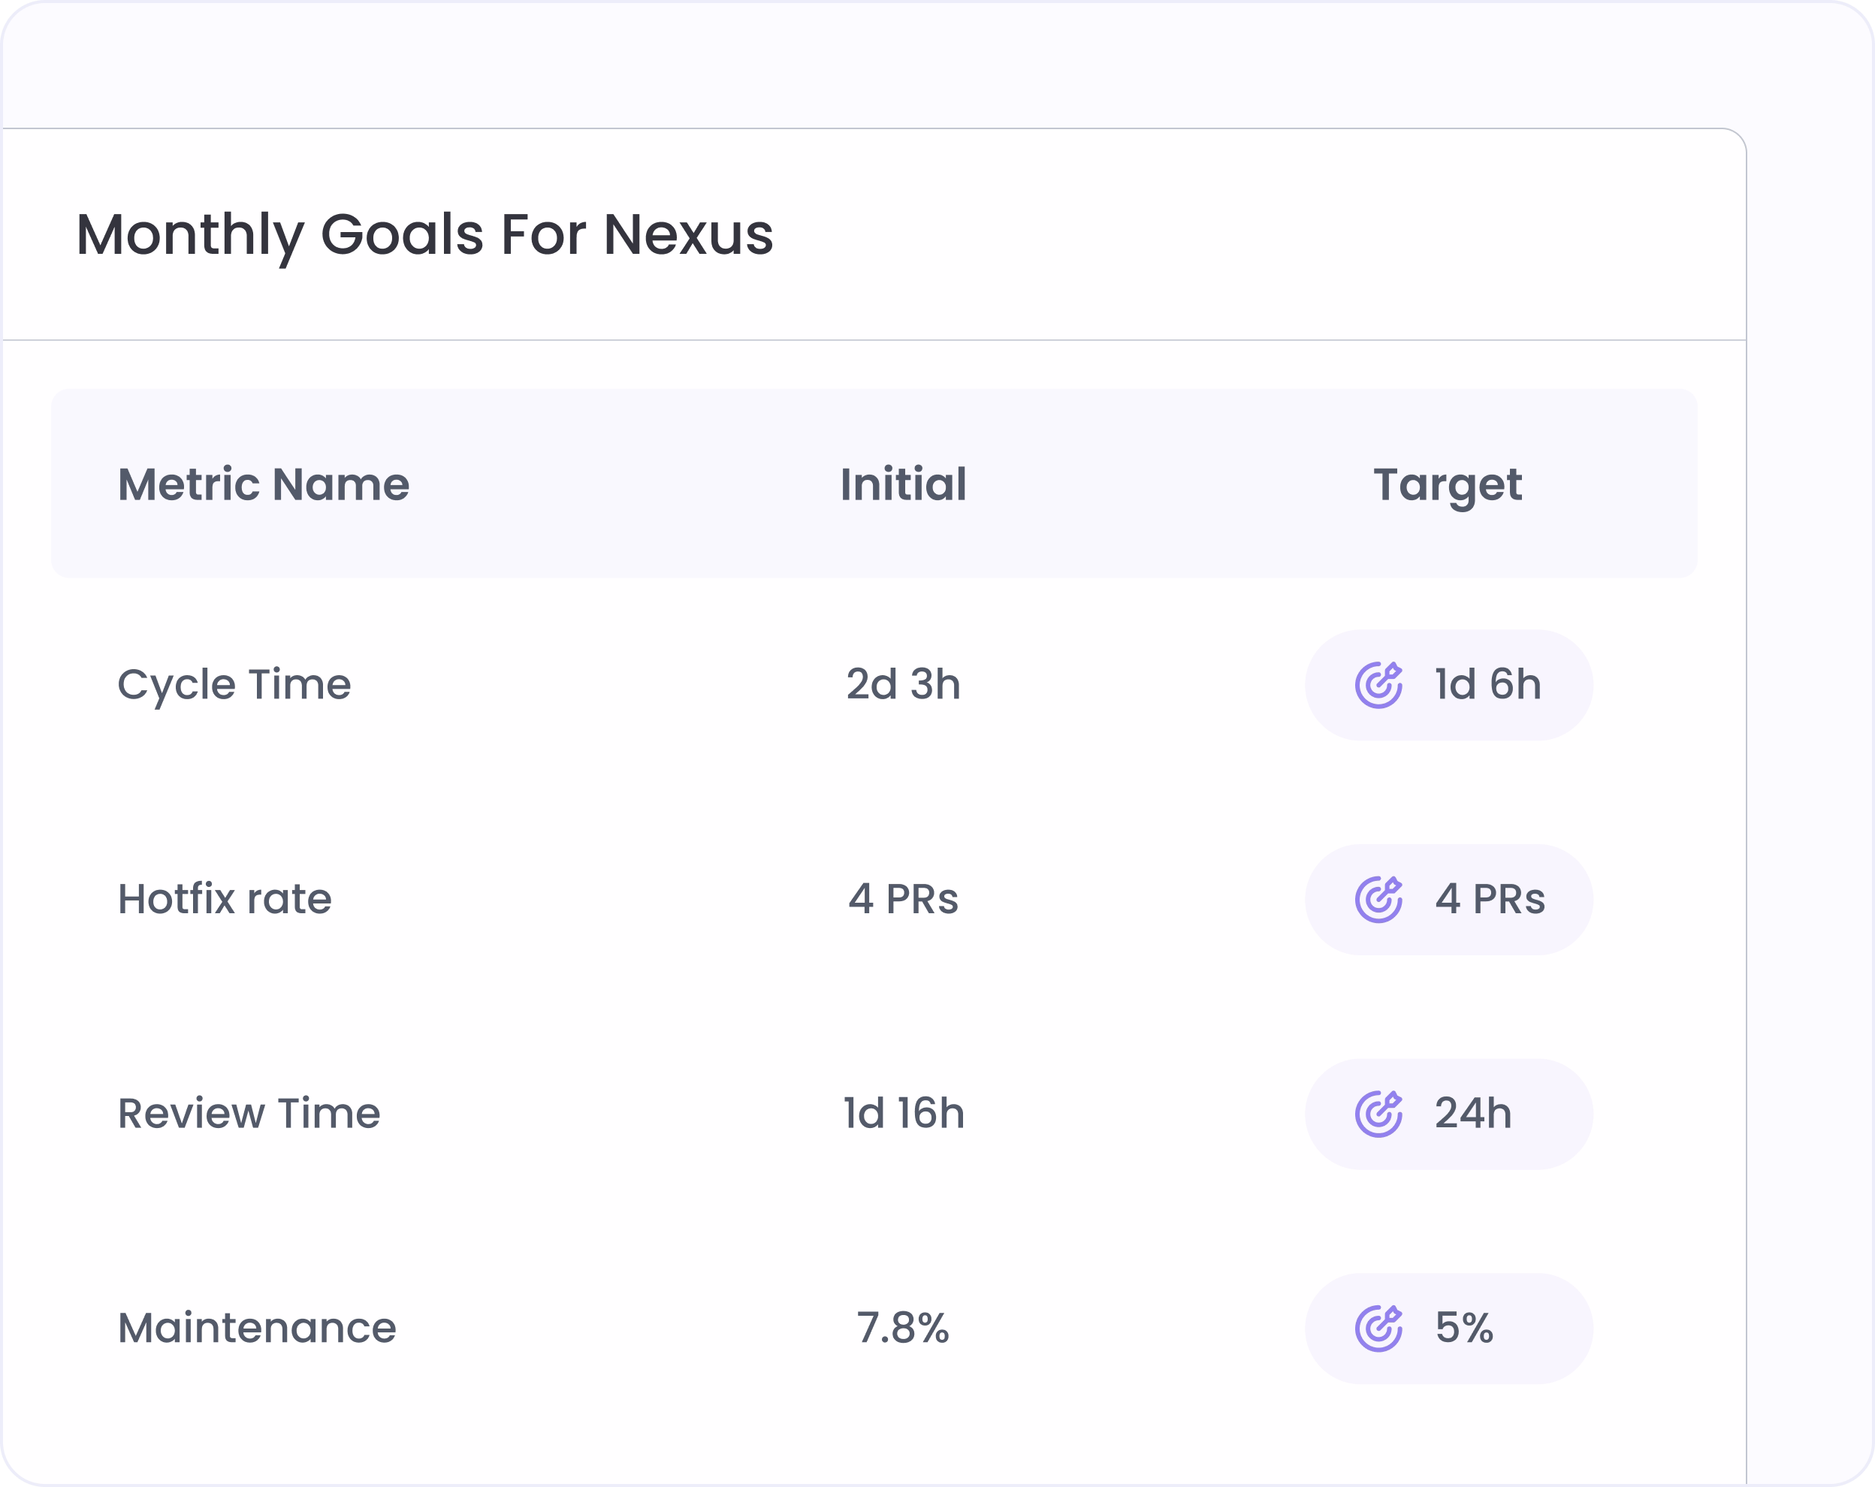1875x1487 pixels.
Task: Click the target icon beside 5%
Action: (x=1378, y=1328)
